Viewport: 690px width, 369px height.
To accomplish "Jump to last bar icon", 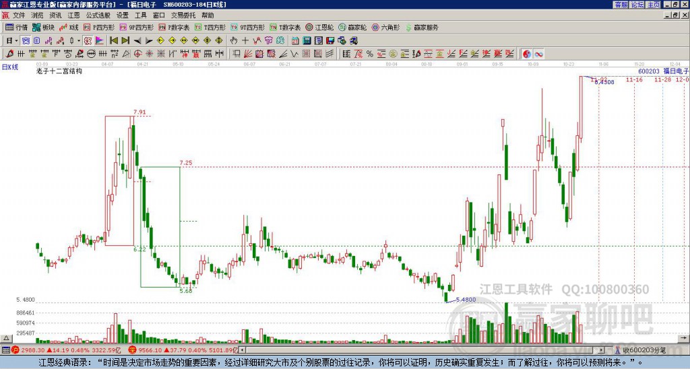I will click(x=125, y=41).
